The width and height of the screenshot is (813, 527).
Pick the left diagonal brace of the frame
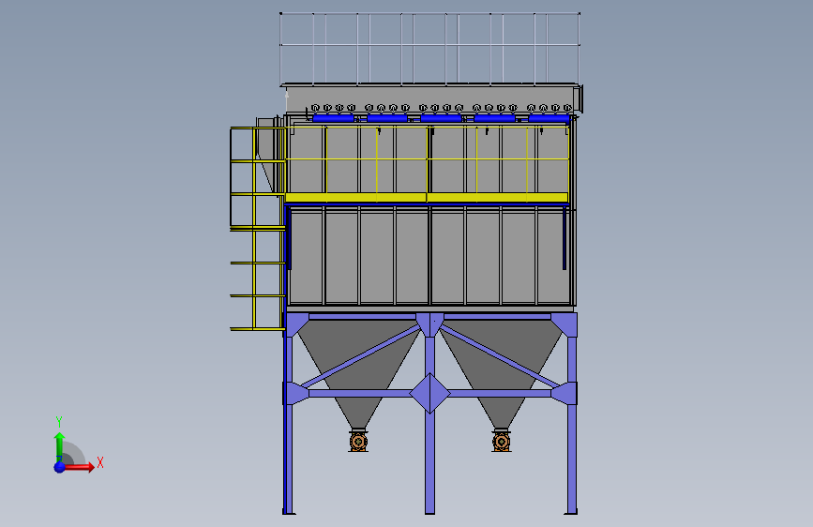[361, 356]
